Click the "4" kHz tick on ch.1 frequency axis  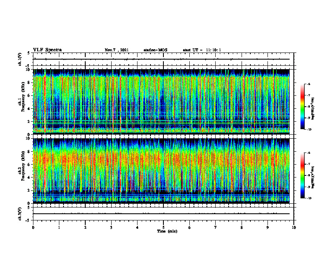pos(29,109)
